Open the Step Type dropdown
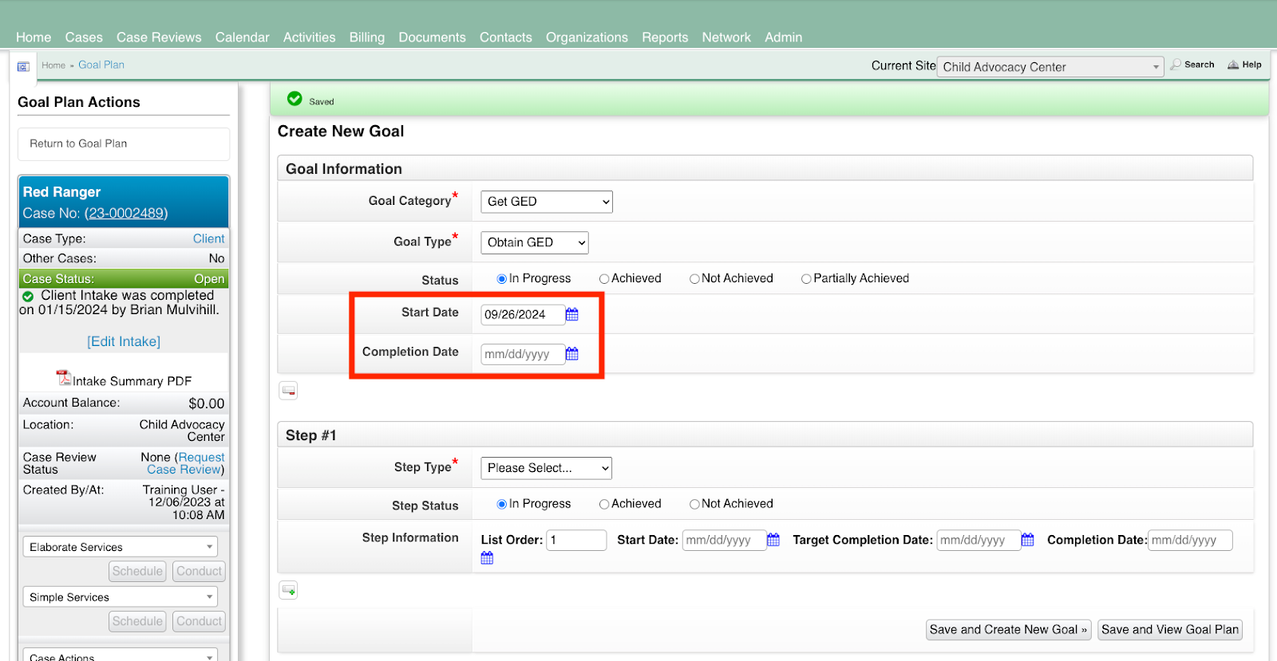 (547, 468)
